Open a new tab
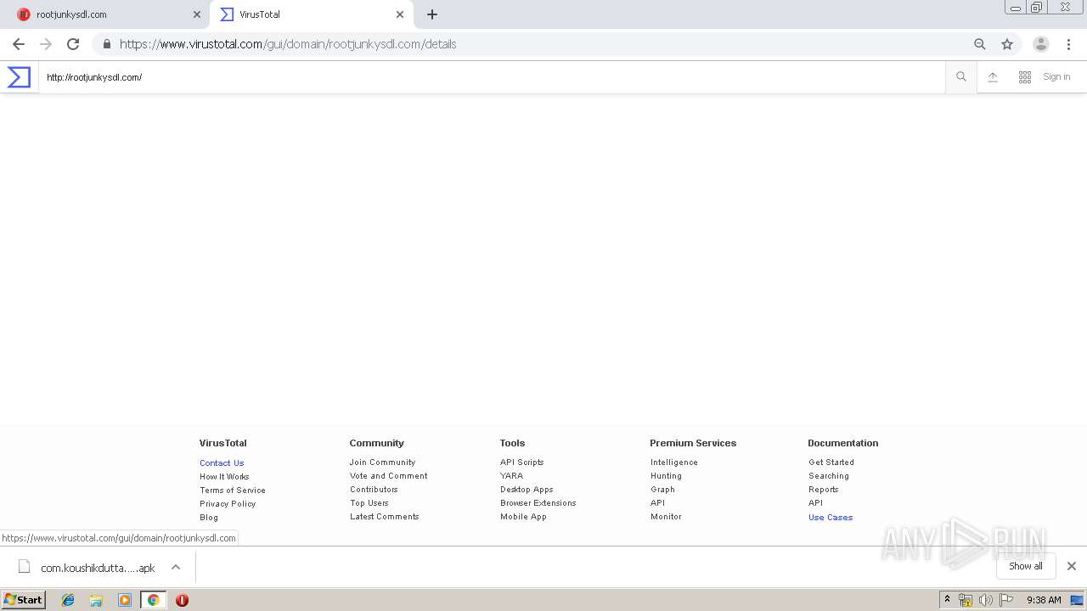 coord(432,14)
